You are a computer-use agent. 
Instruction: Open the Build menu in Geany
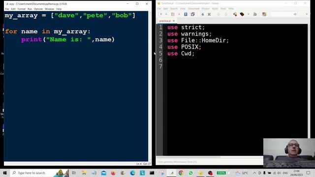coord(215,9)
